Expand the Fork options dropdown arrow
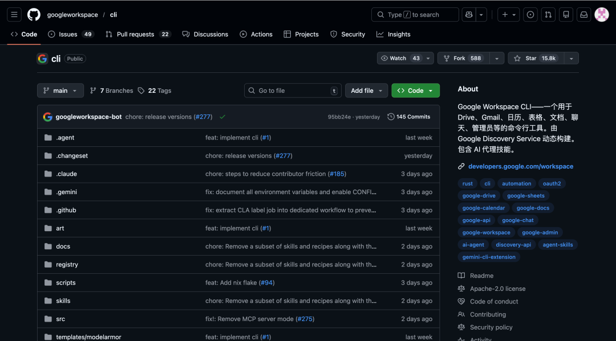 coord(497,59)
